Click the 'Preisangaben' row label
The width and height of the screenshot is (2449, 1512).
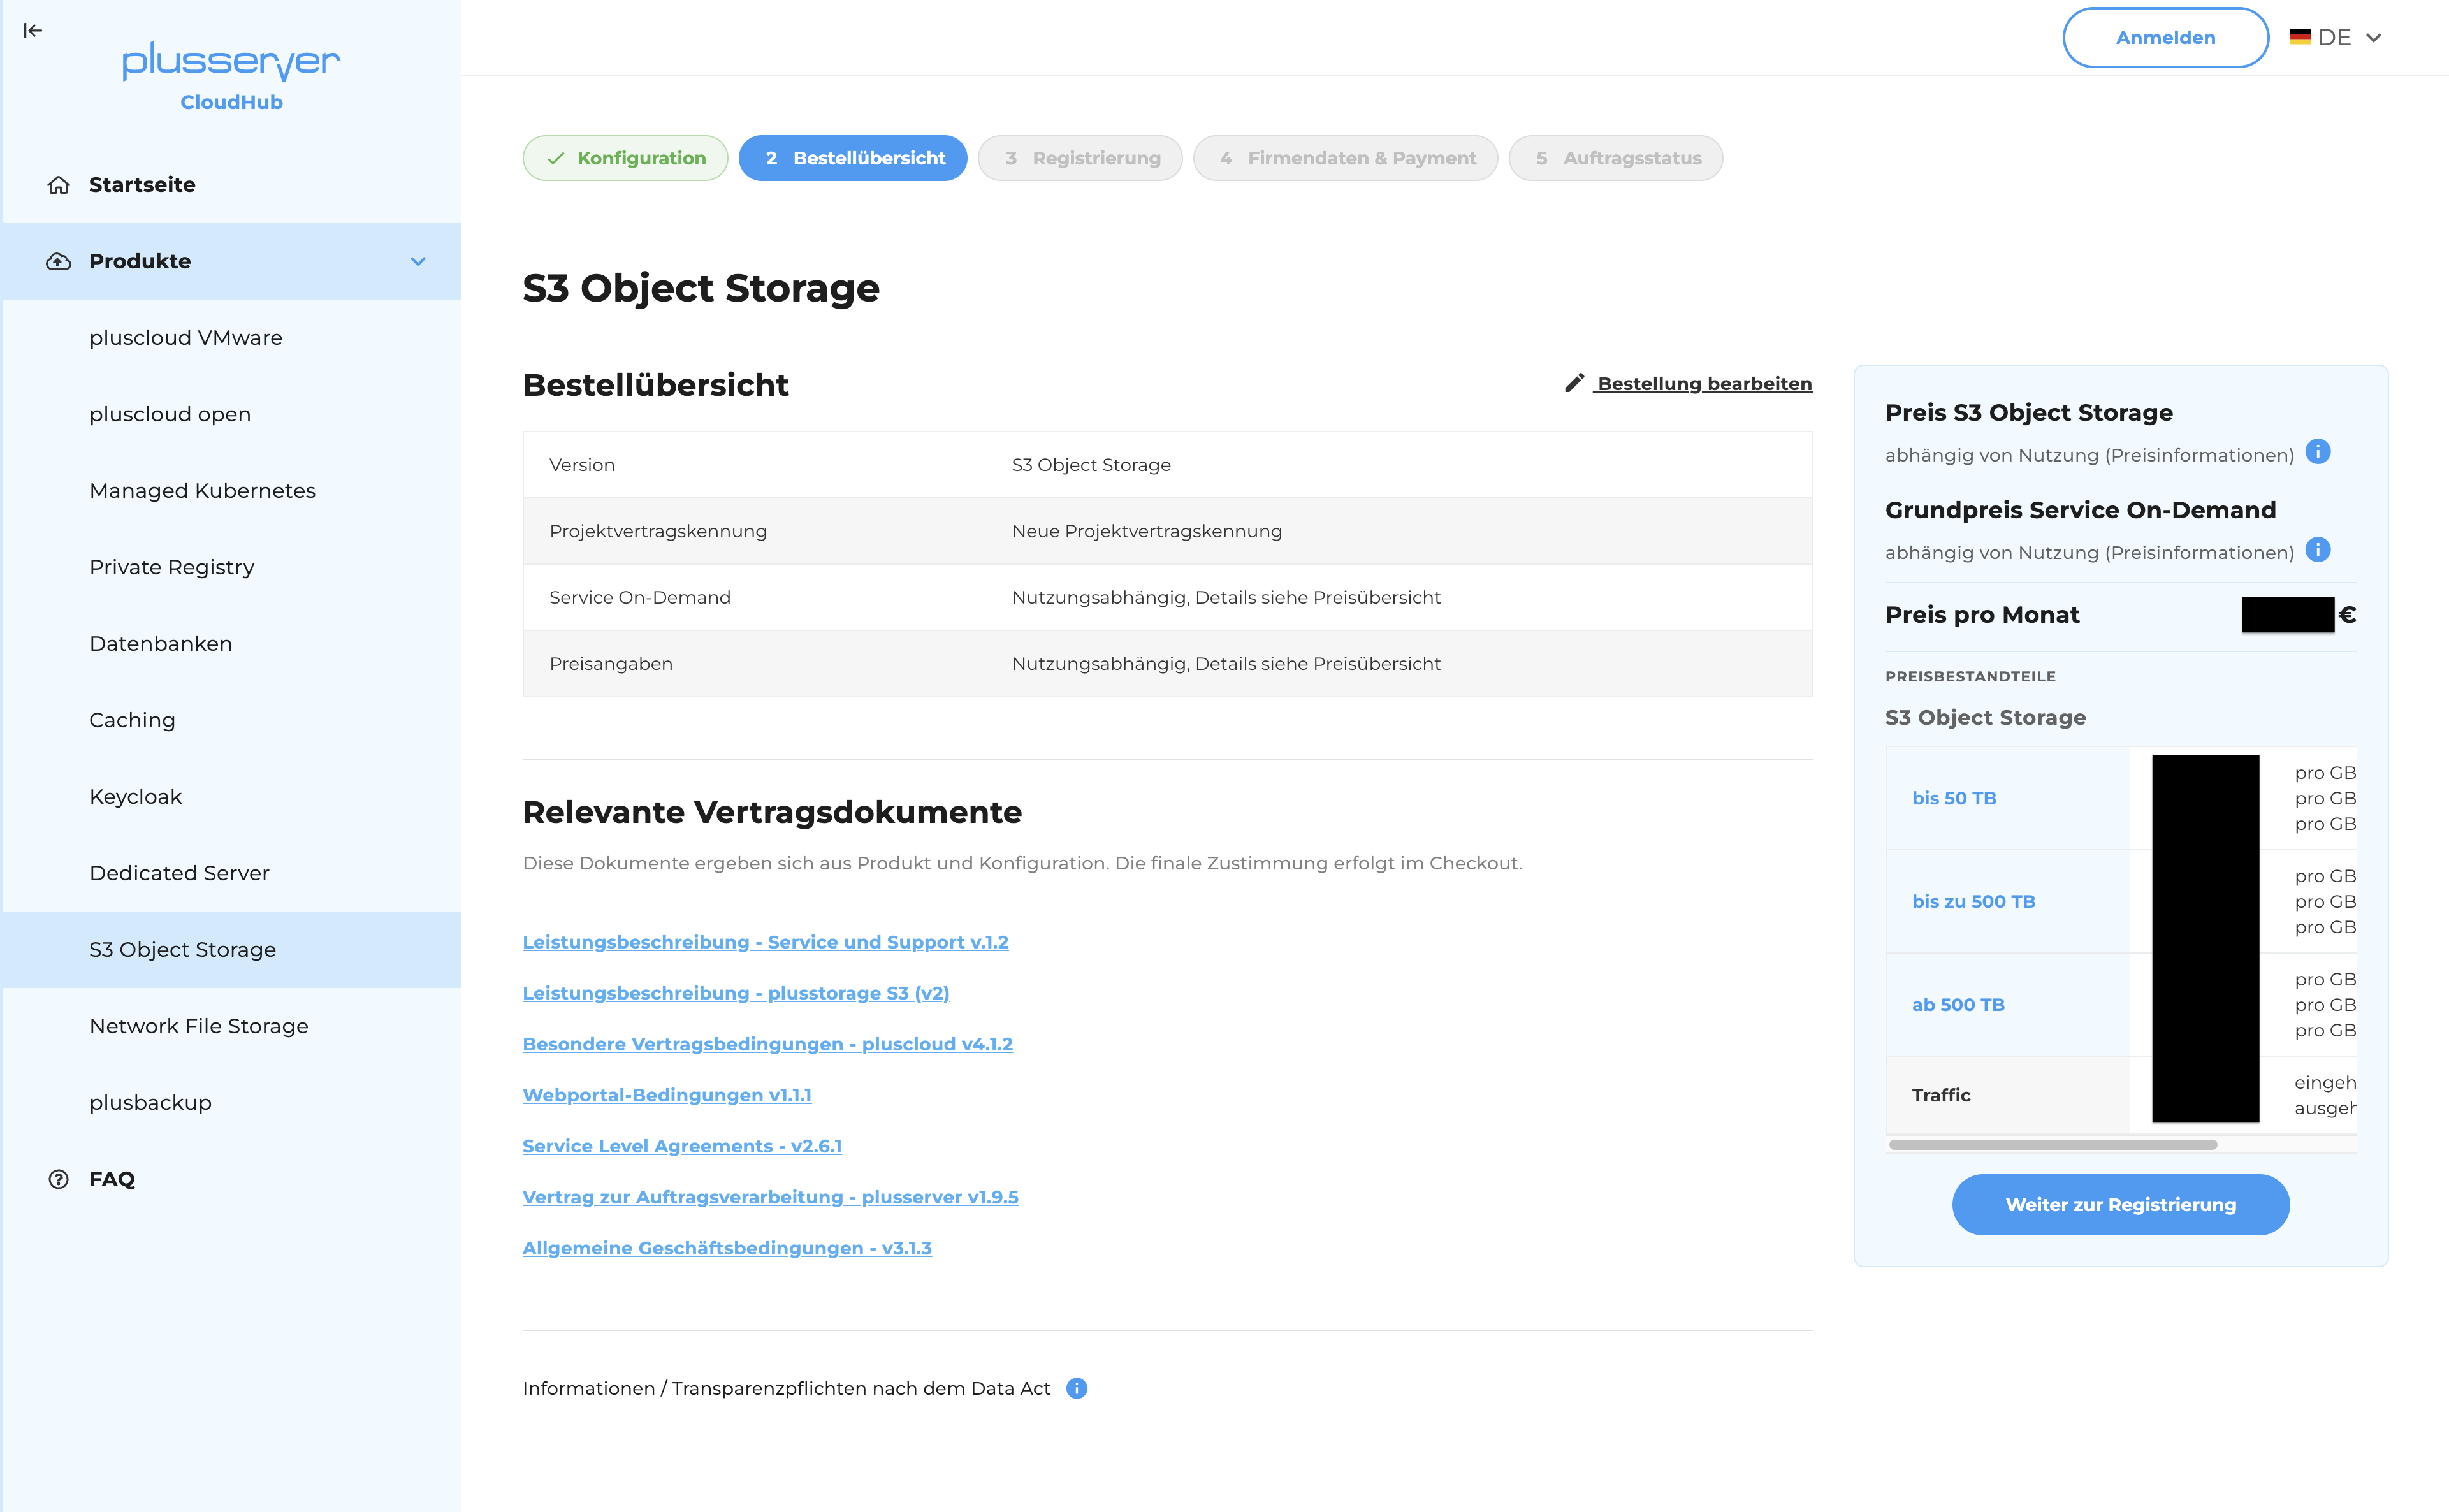click(x=611, y=664)
